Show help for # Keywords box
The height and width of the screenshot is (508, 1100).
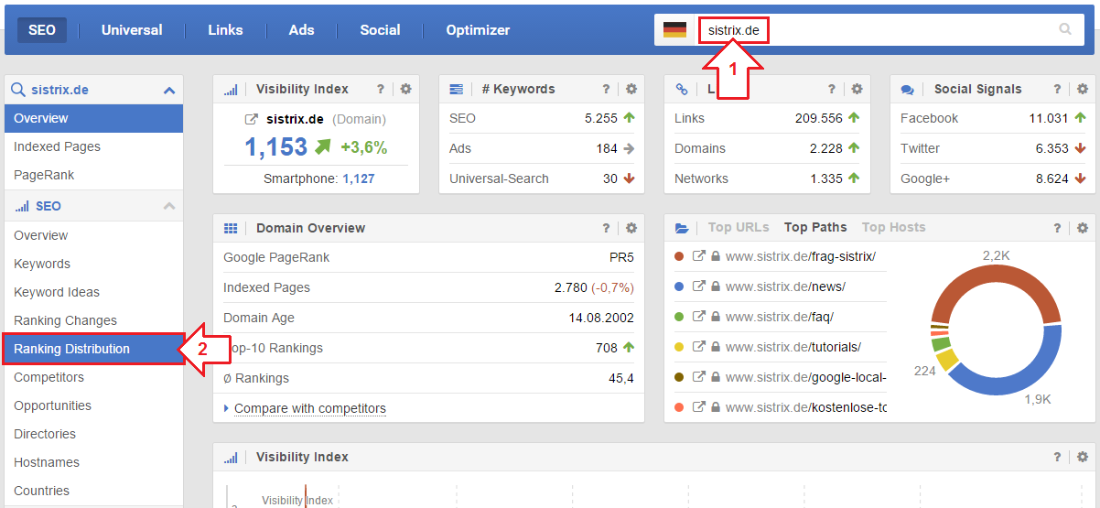pos(606,89)
